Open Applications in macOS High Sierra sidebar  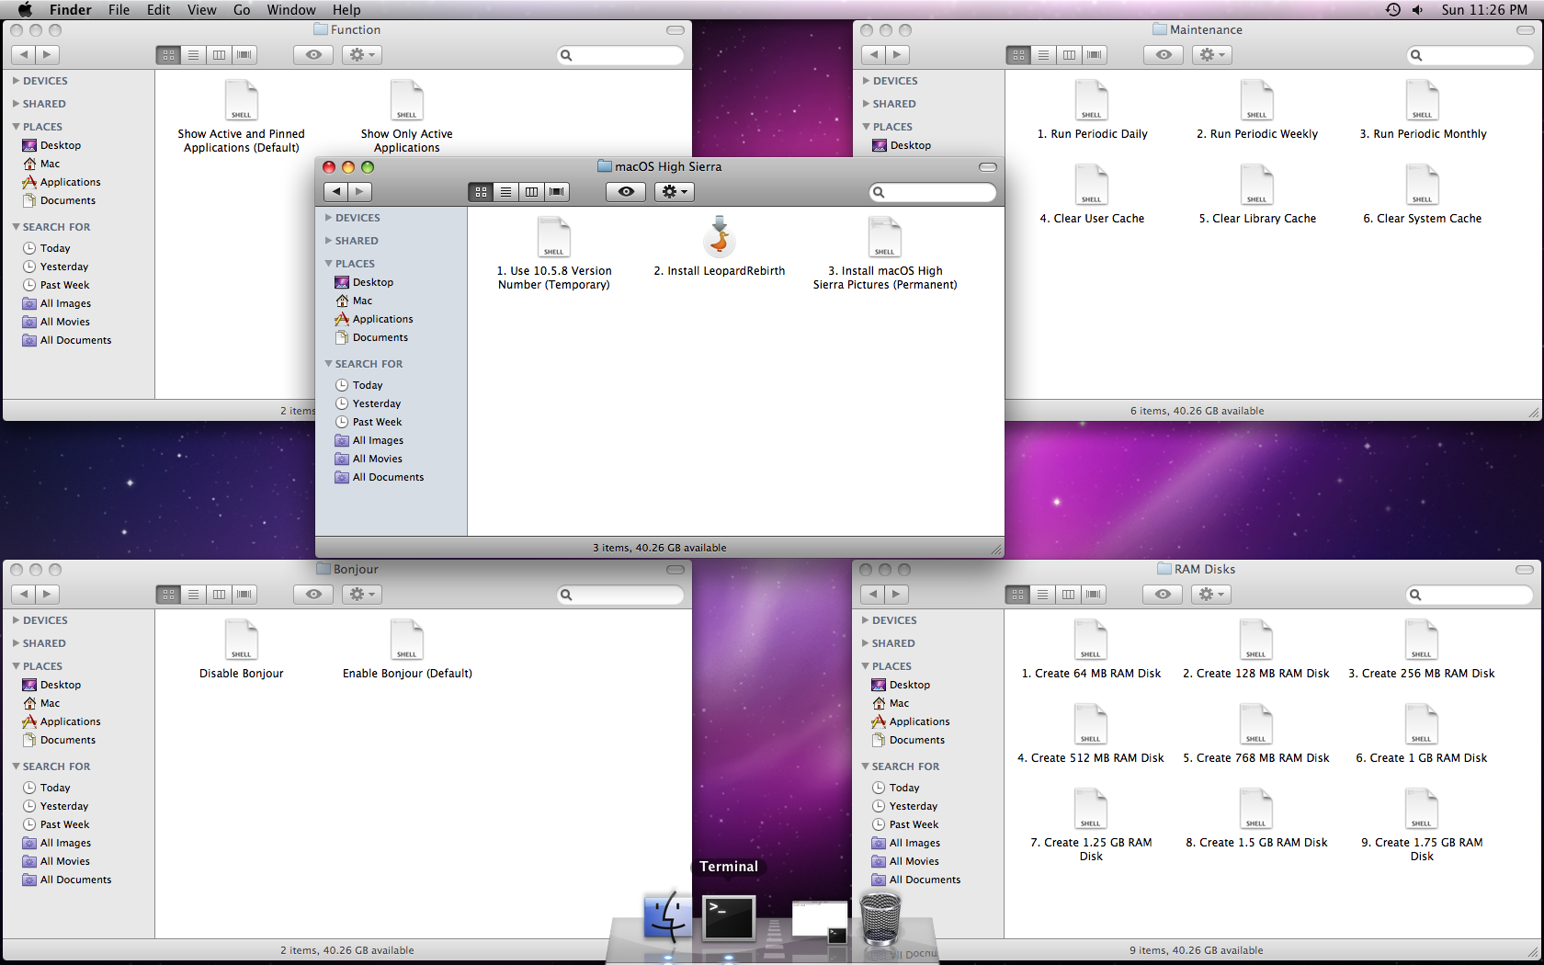pos(383,319)
